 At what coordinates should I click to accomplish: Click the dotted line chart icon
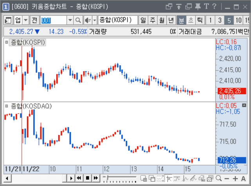coord(160,179)
